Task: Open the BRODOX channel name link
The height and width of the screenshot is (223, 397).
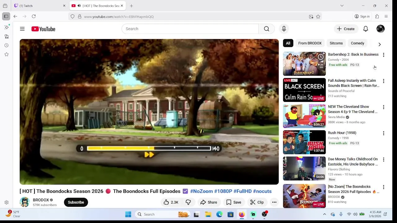Action: [41, 200]
